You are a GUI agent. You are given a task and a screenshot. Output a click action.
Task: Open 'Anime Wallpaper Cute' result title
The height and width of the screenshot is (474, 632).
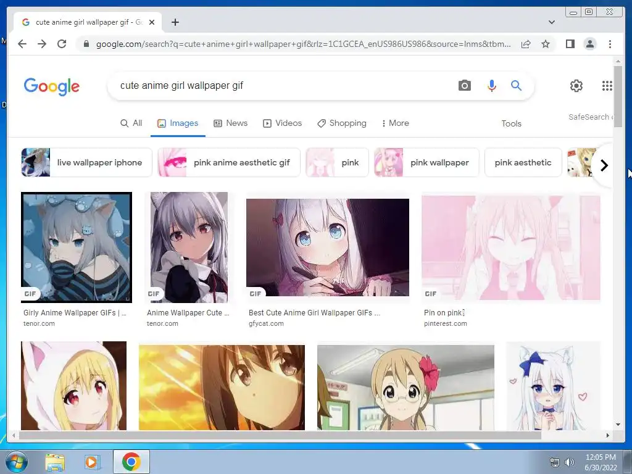pyautogui.click(x=188, y=313)
